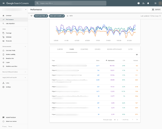Open URL inspection in the sidebar
162x129 pixels.
(14, 23)
